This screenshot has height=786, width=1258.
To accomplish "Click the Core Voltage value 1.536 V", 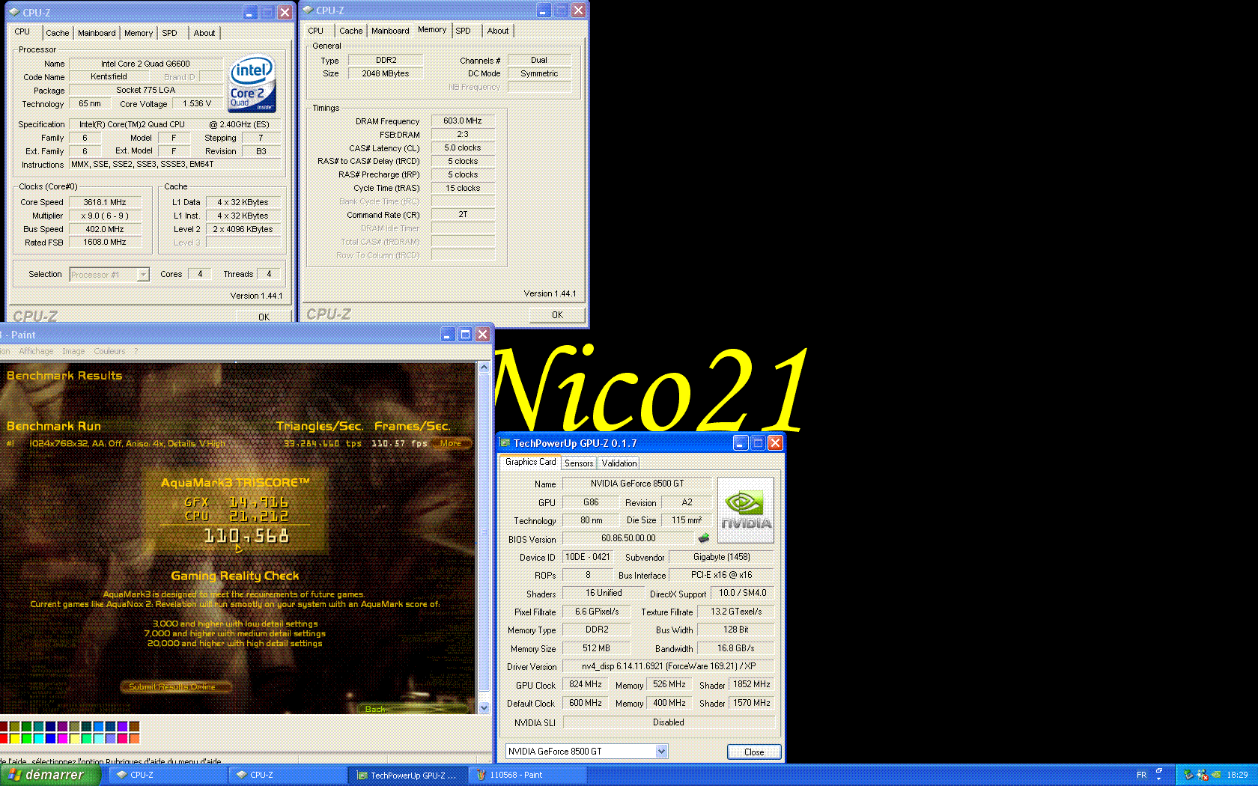I will 197,103.
